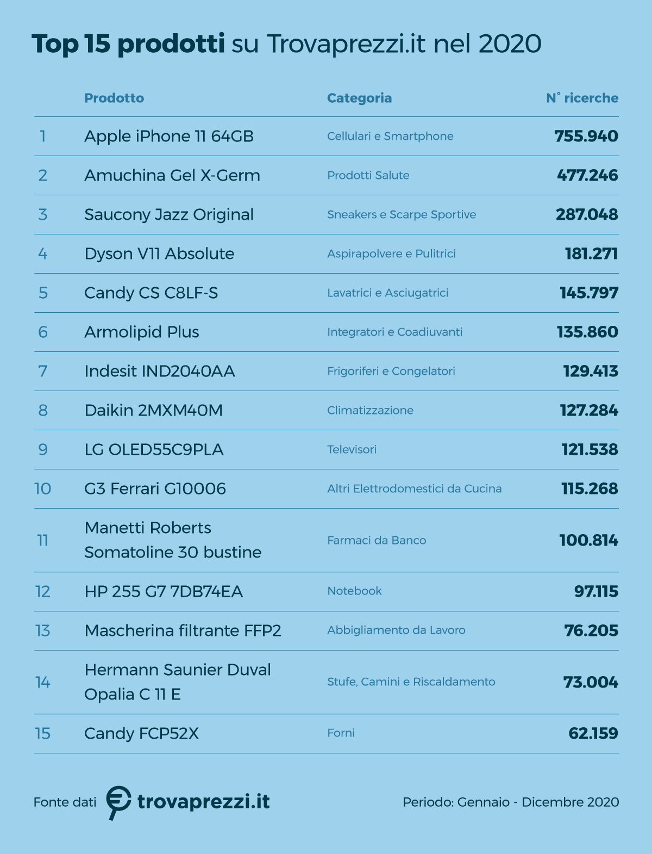Open the Forni category label
This screenshot has height=854, width=652.
click(341, 733)
